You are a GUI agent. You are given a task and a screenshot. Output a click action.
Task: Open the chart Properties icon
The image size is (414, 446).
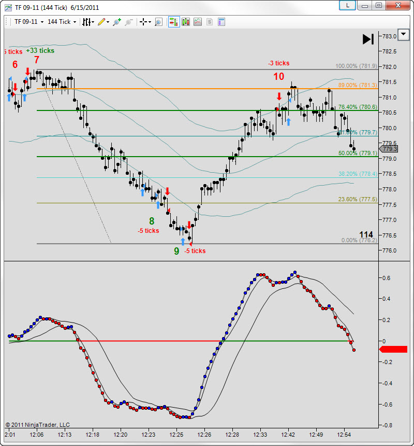pyautogui.click(x=221, y=22)
